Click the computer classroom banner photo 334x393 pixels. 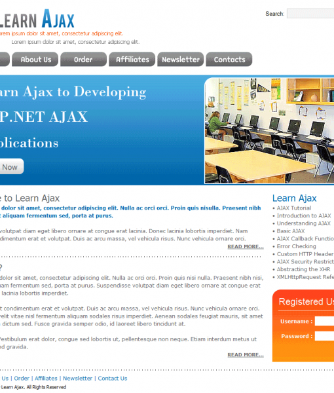point(270,130)
